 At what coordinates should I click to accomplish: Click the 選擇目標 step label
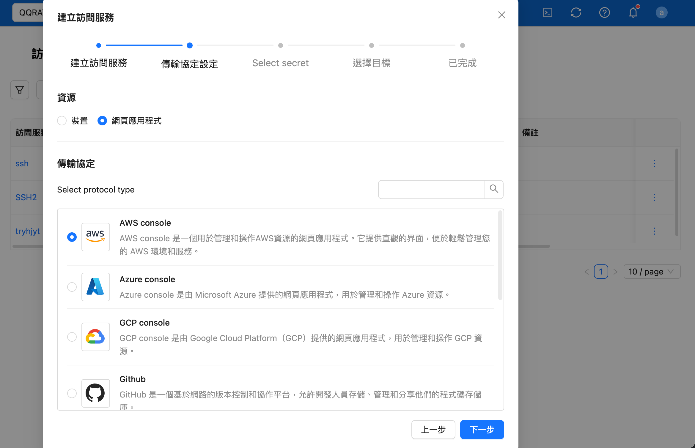tap(372, 63)
